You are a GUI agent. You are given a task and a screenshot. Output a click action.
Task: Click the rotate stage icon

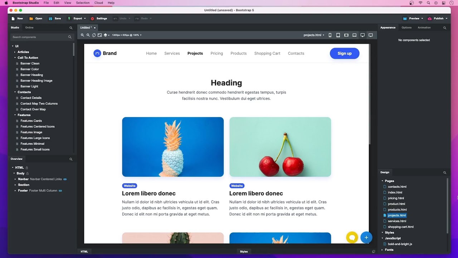[x=94, y=35]
